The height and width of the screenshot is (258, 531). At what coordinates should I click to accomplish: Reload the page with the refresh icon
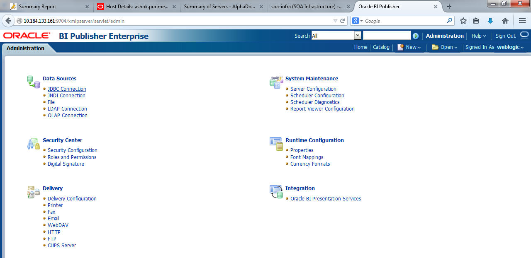pos(343,21)
